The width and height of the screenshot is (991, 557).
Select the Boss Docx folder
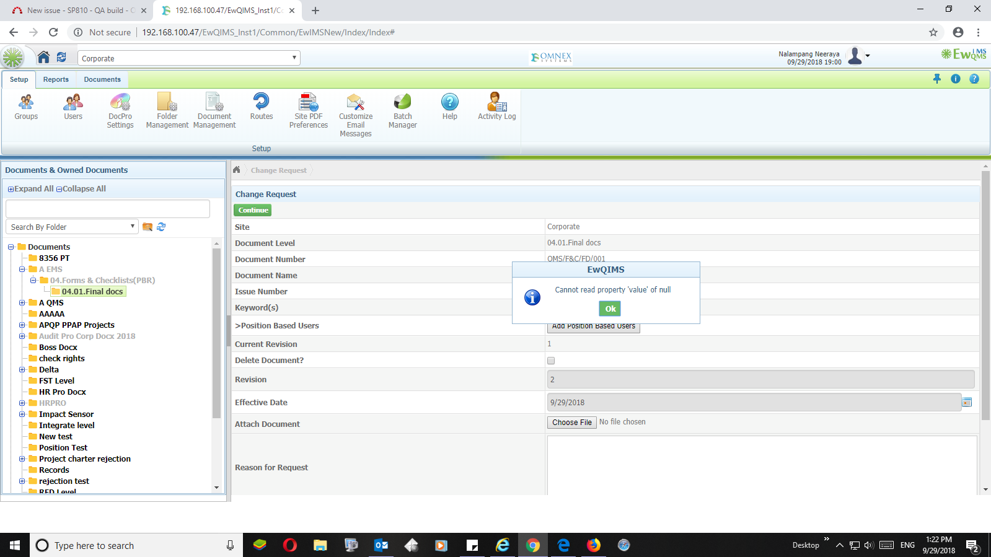tap(58, 347)
